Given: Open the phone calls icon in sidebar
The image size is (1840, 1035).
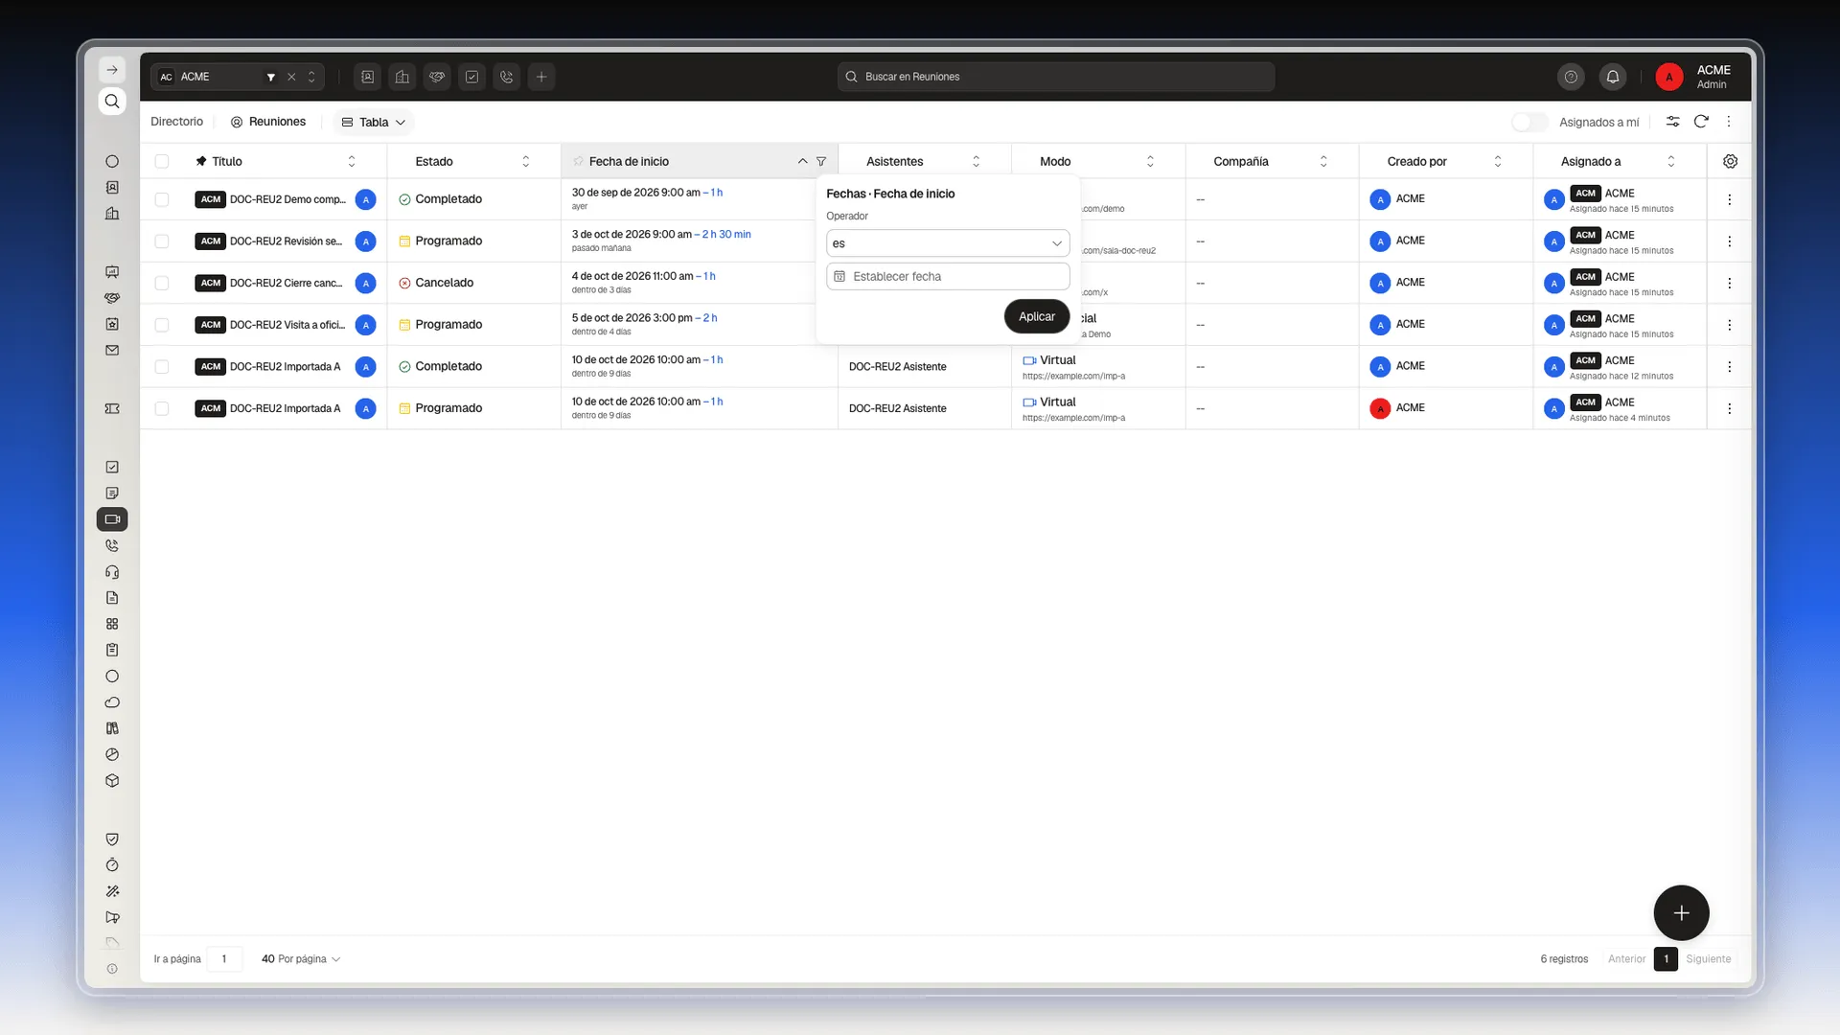Looking at the screenshot, I should pos(112,545).
